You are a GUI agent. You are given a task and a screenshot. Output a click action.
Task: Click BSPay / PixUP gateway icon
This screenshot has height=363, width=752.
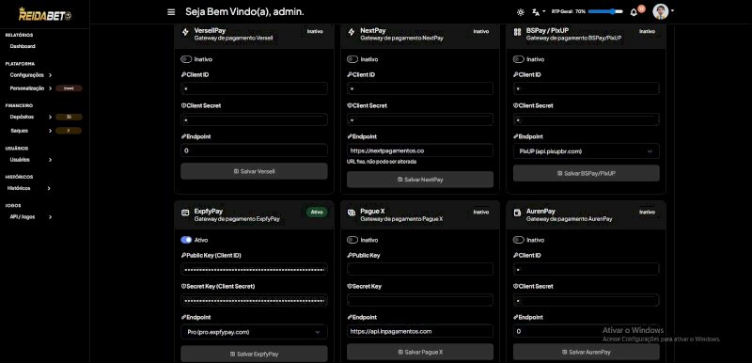[517, 32]
